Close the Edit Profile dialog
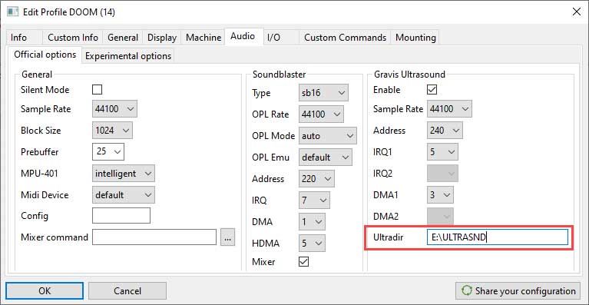This screenshot has width=589, height=305. pos(576,12)
